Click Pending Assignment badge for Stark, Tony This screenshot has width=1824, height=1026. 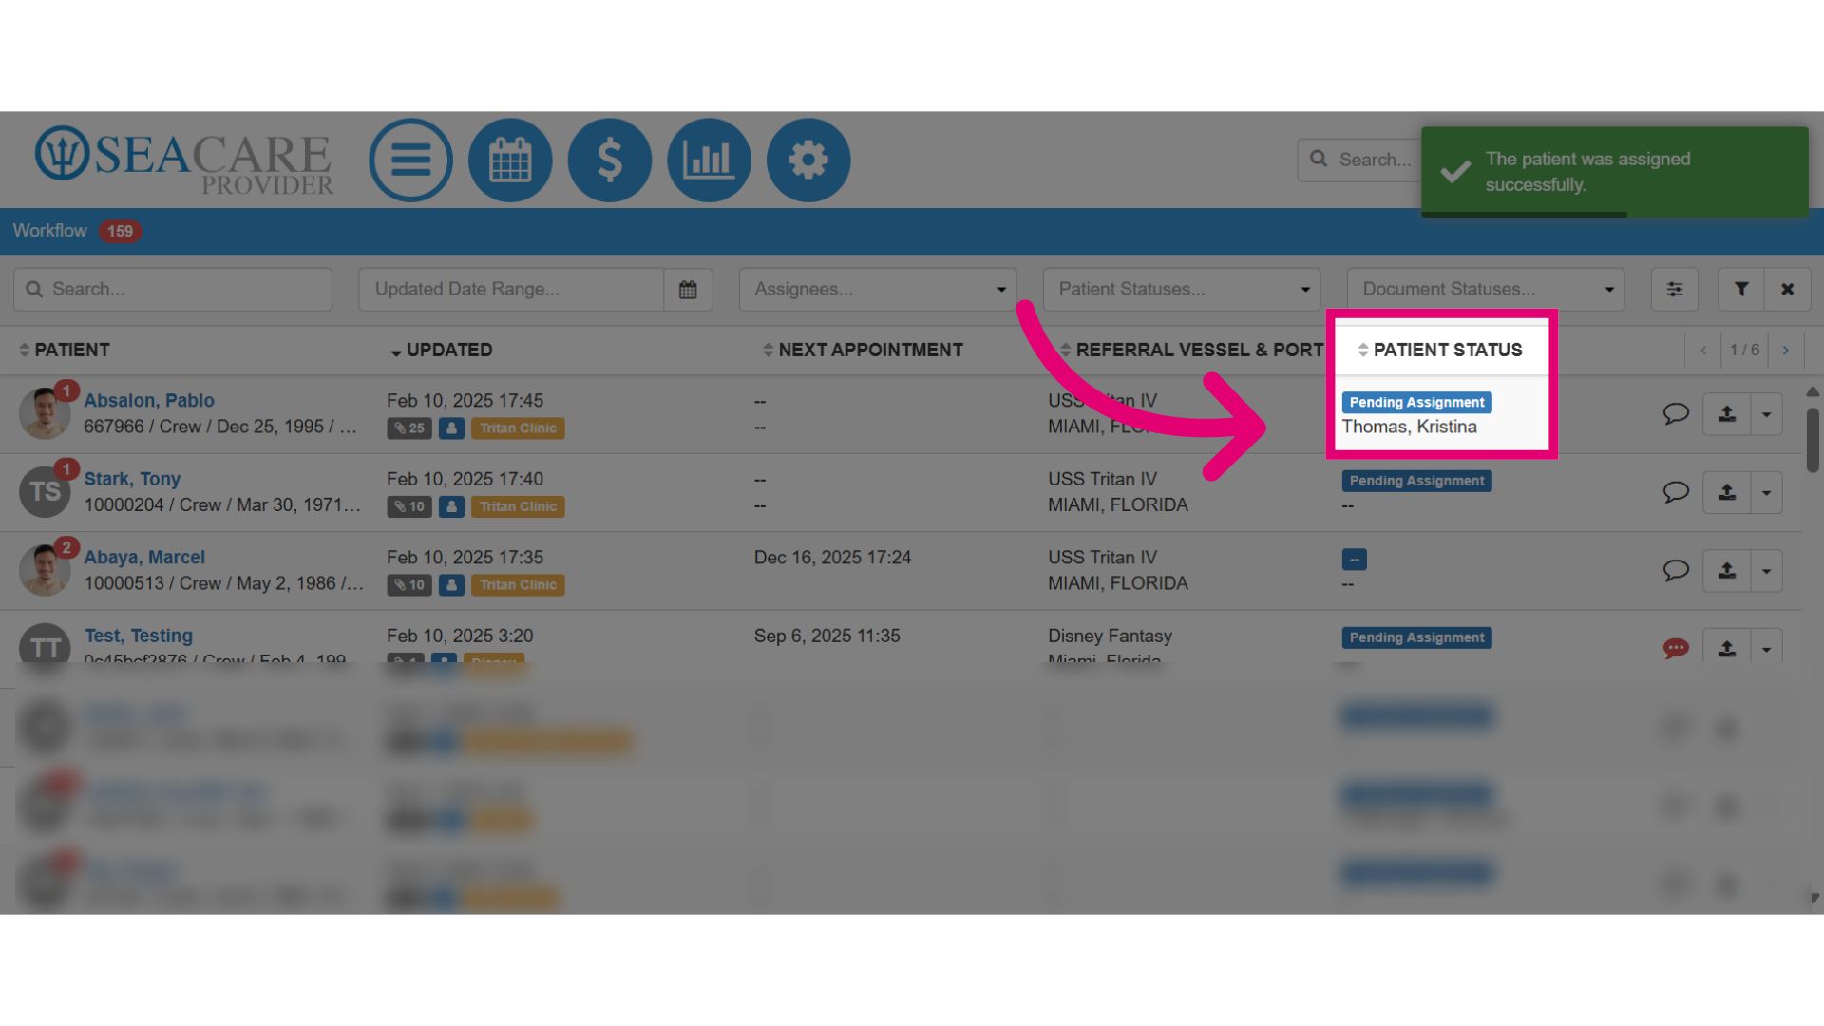point(1416,481)
